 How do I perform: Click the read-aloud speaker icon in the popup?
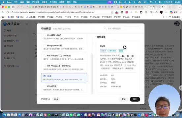click(x=128, y=56)
